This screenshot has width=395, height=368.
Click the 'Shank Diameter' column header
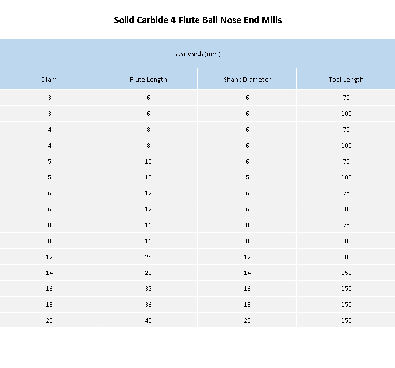coord(247,79)
